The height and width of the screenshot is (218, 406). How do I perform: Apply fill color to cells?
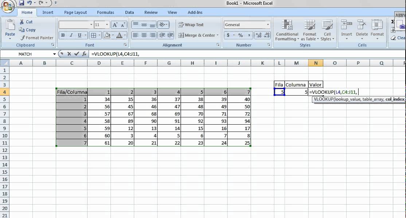(x=107, y=35)
